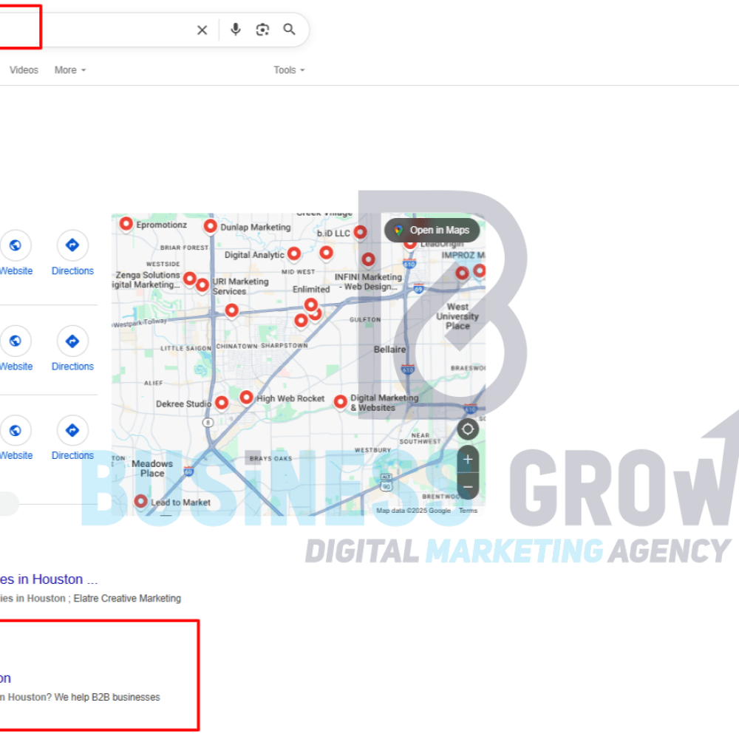
Task: Clear the search box with X
Action: [x=202, y=30]
